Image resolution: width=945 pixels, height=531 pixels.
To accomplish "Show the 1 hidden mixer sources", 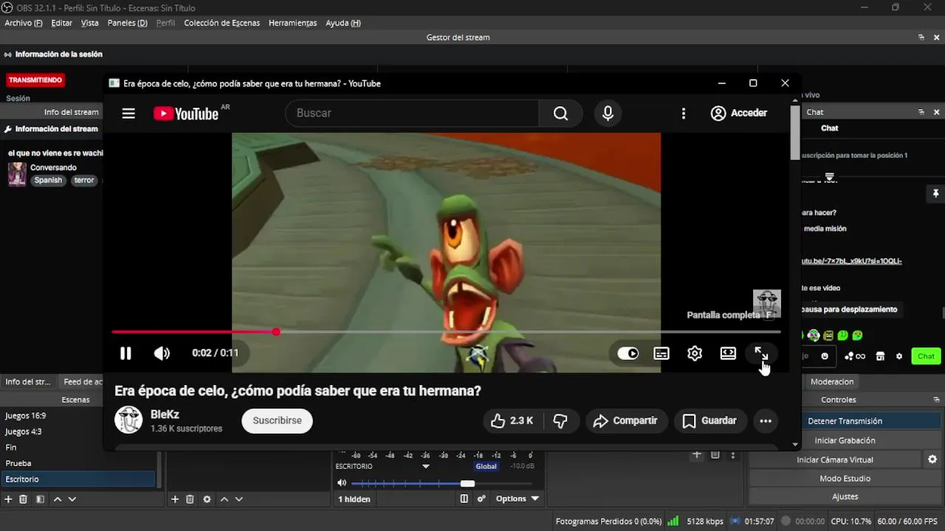I will click(354, 499).
